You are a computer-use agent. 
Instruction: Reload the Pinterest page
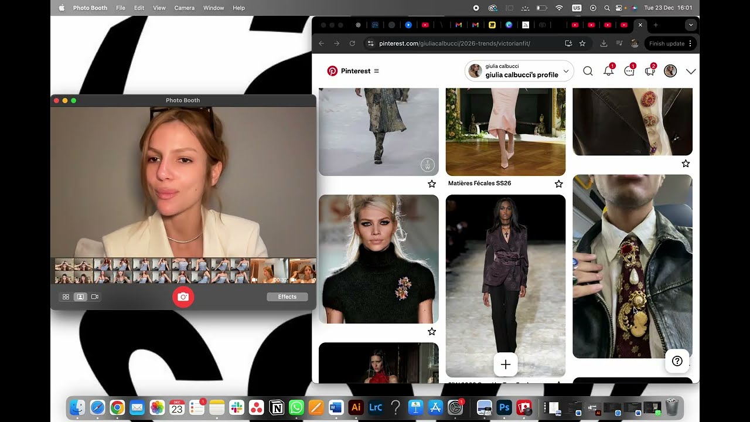tap(352, 43)
